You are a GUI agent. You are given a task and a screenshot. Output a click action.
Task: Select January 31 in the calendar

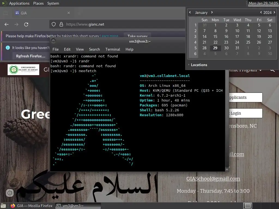(x=237, y=48)
